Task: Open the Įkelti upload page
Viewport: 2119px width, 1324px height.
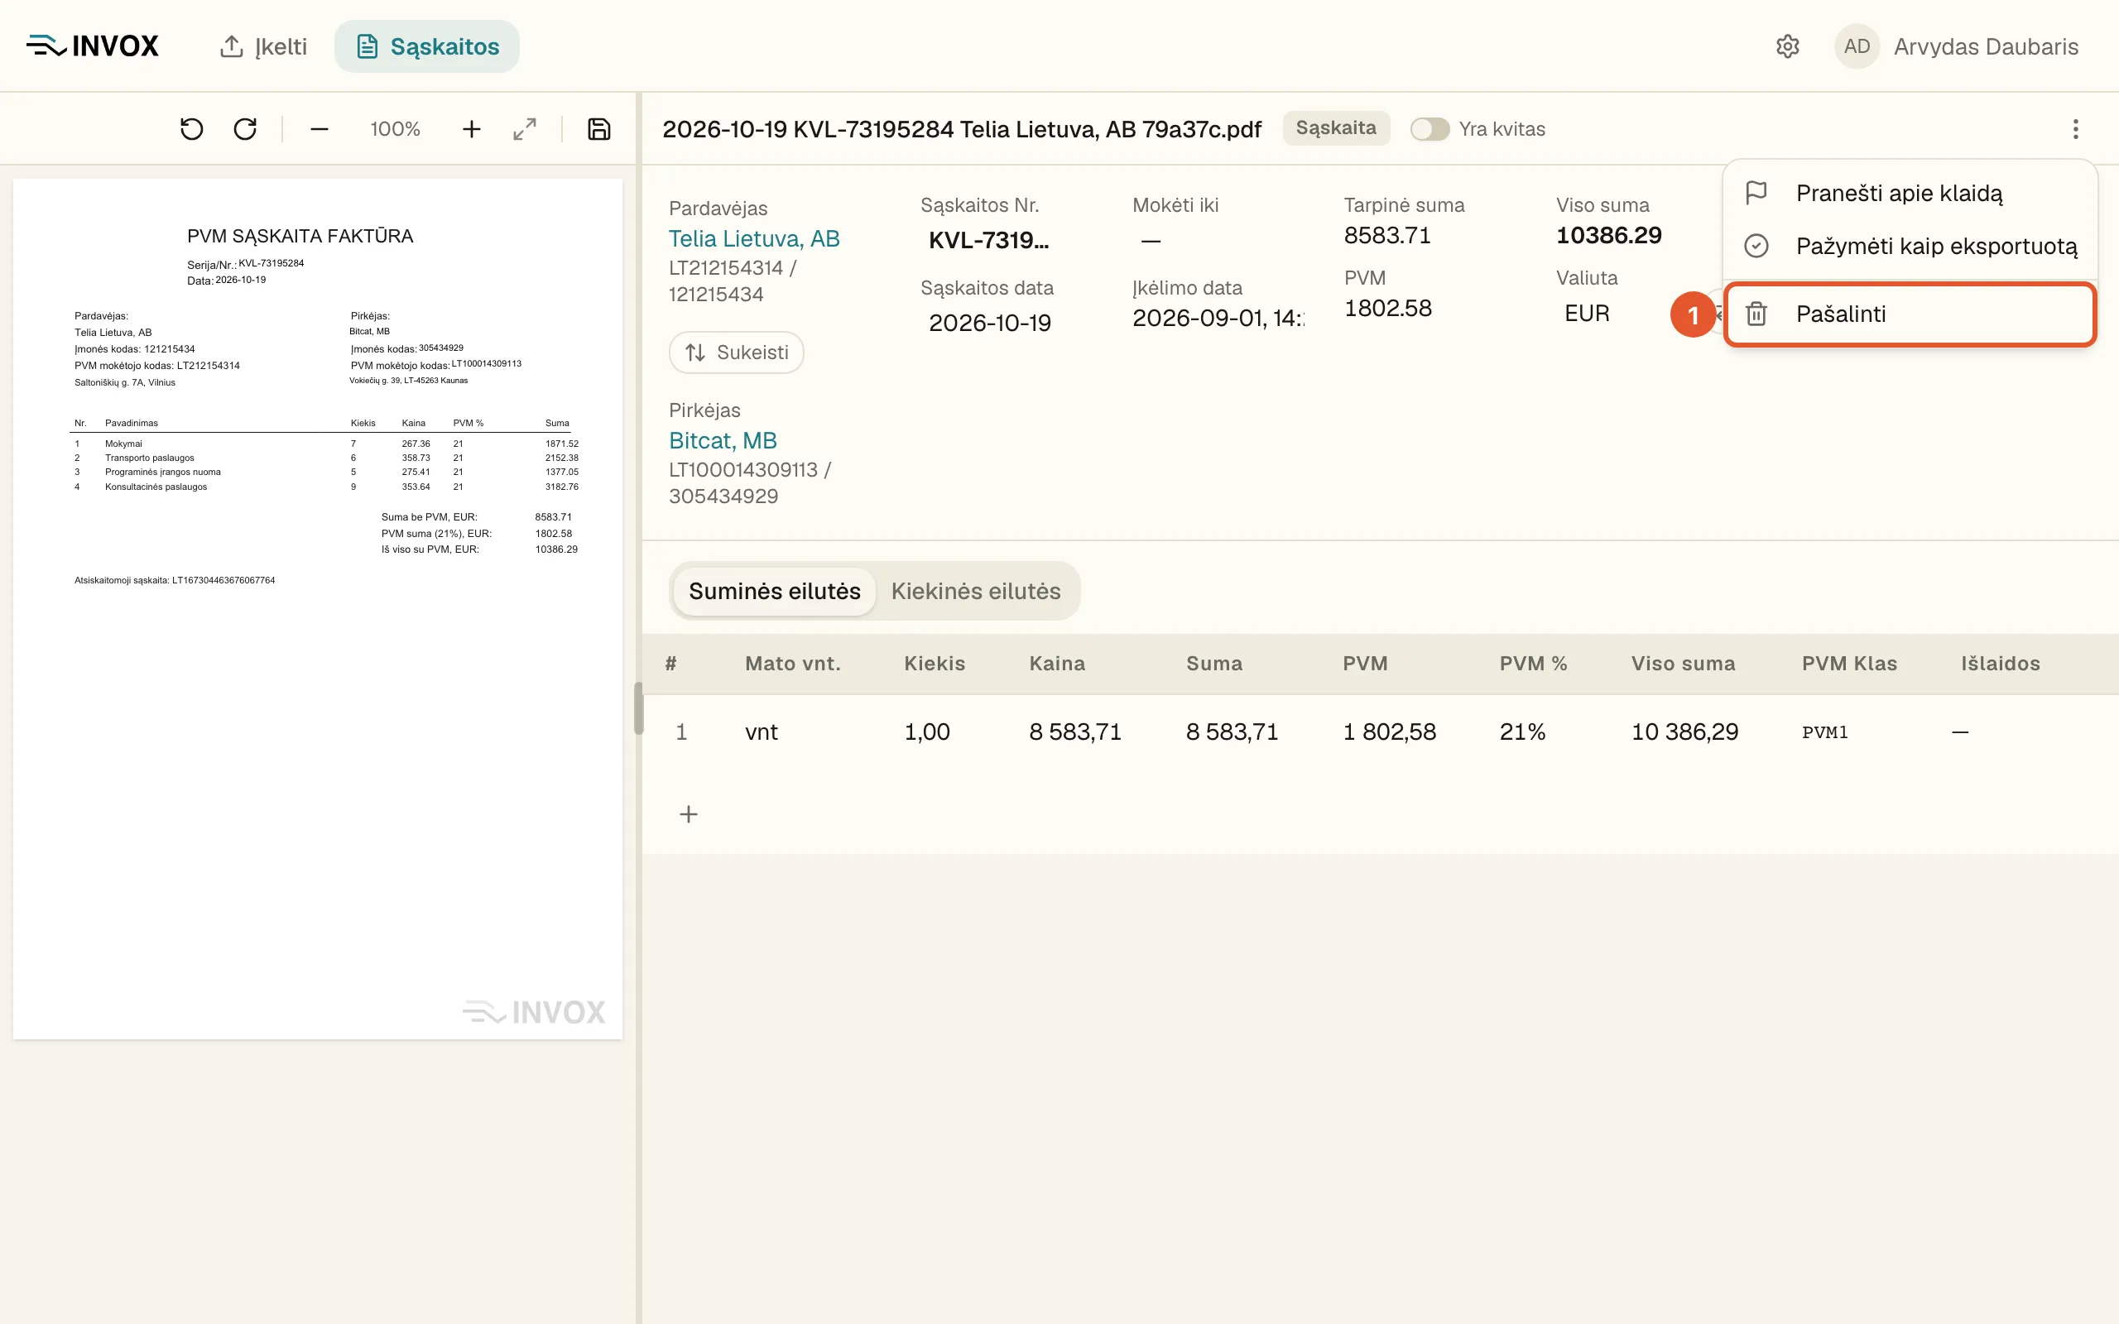Action: coord(262,46)
